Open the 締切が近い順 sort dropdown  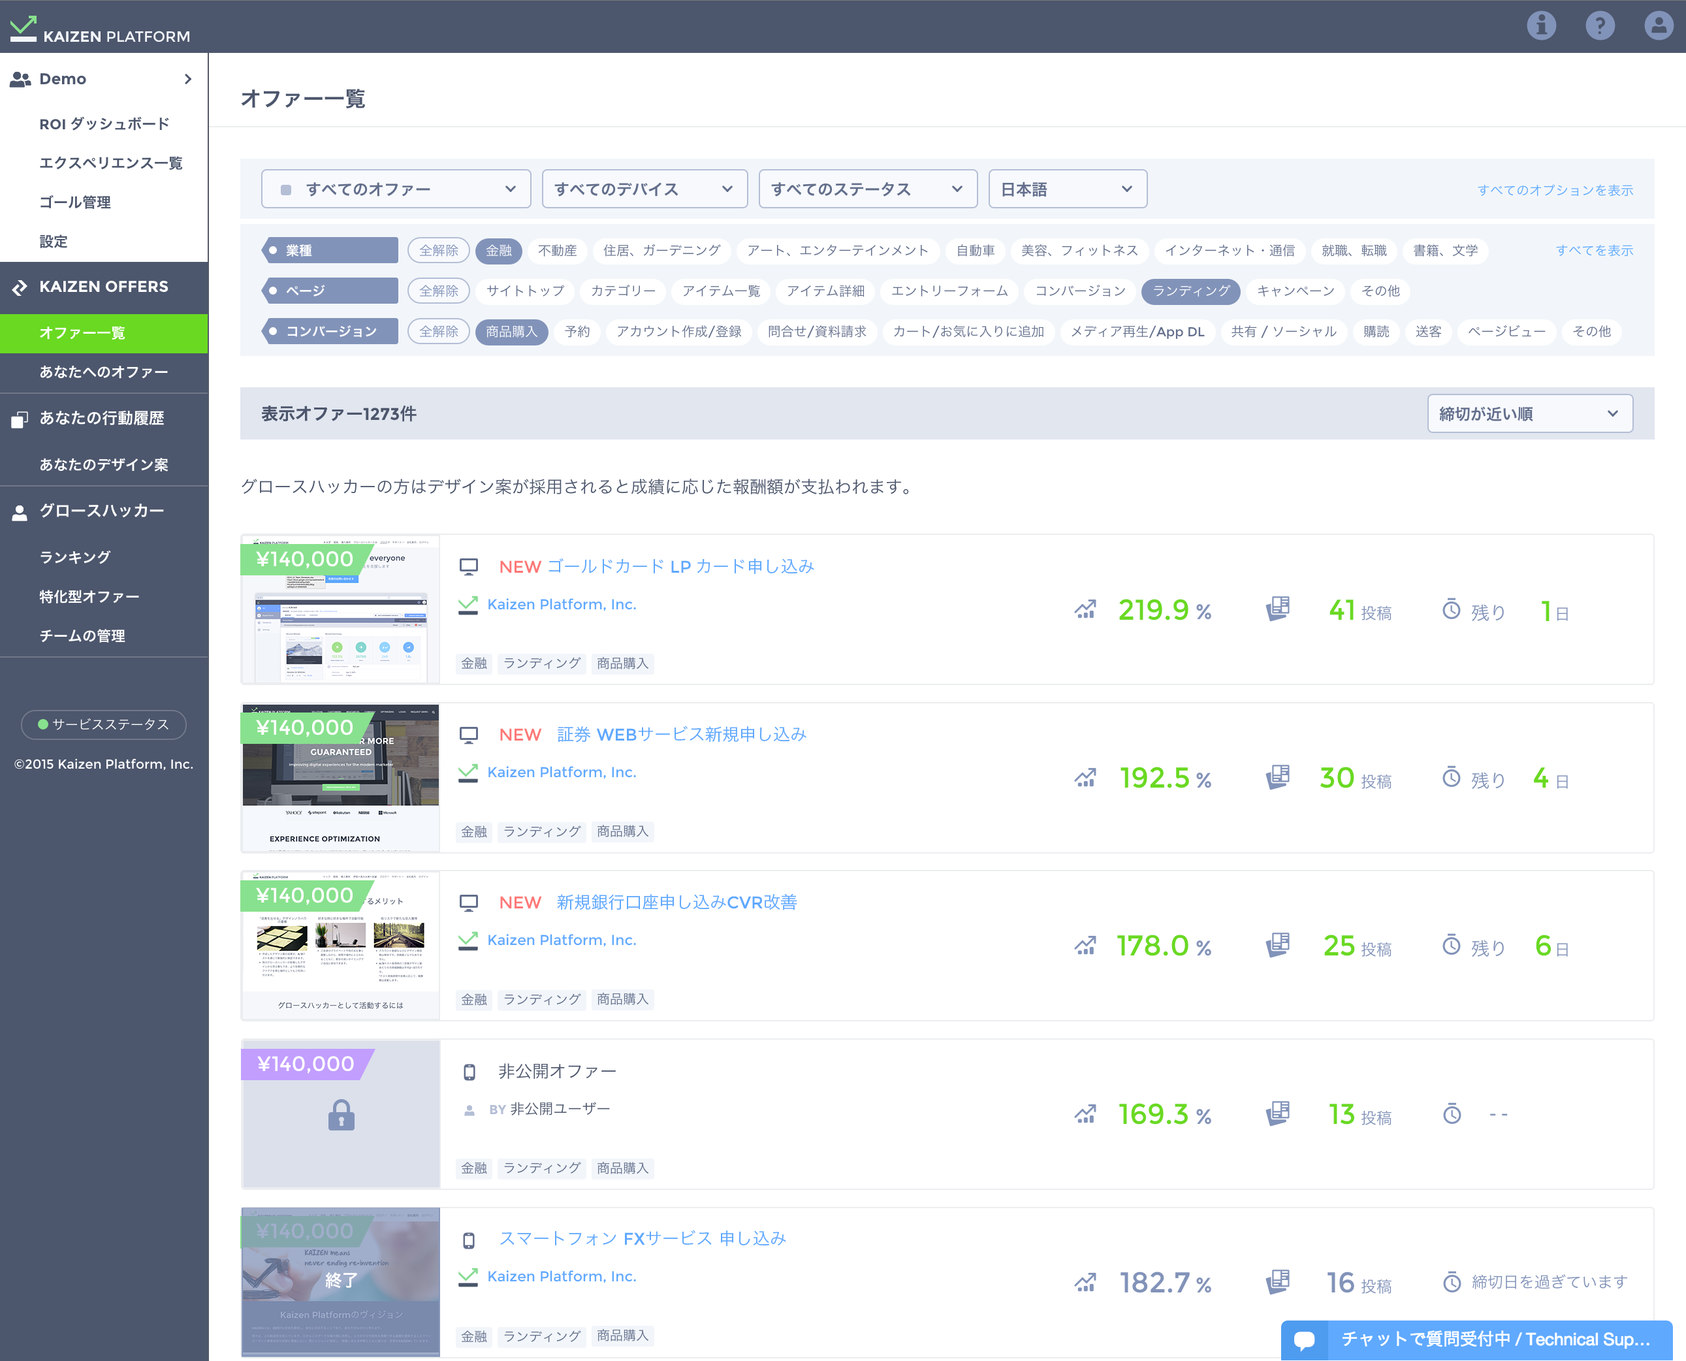(1530, 414)
